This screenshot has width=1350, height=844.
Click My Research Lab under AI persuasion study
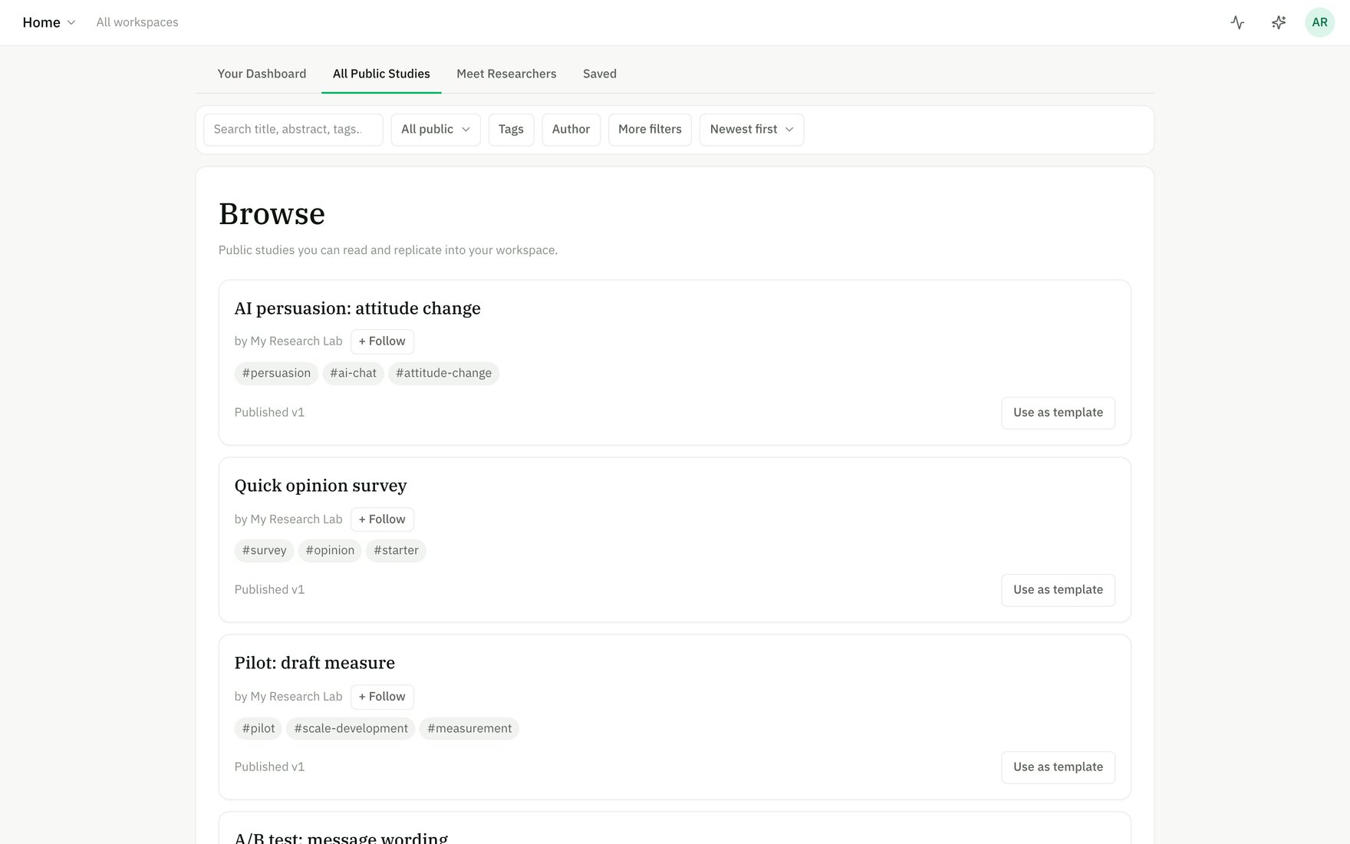click(296, 341)
